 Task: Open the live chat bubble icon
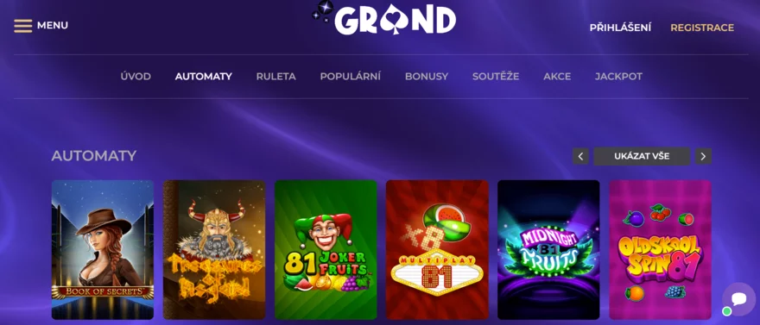click(x=738, y=299)
